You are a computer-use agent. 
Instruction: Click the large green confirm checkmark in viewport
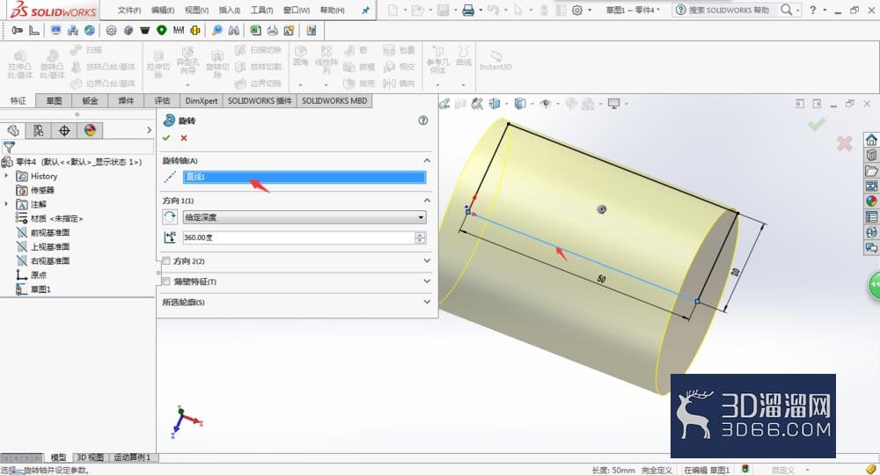(x=817, y=124)
